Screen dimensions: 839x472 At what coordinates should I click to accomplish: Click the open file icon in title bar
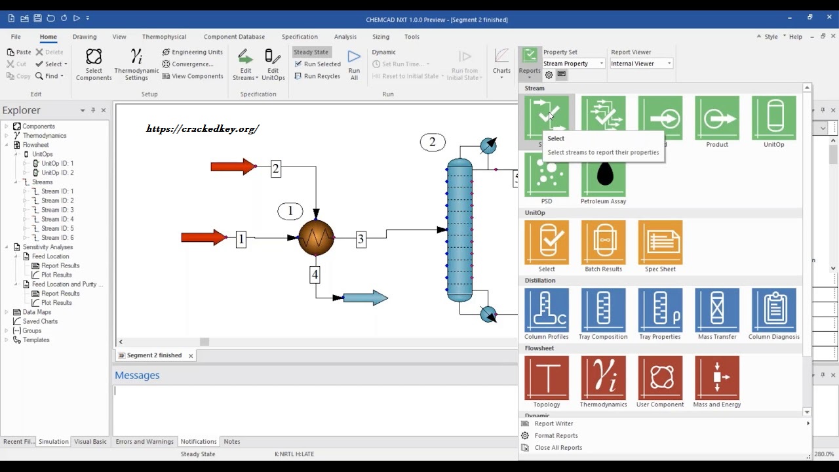[x=24, y=18]
